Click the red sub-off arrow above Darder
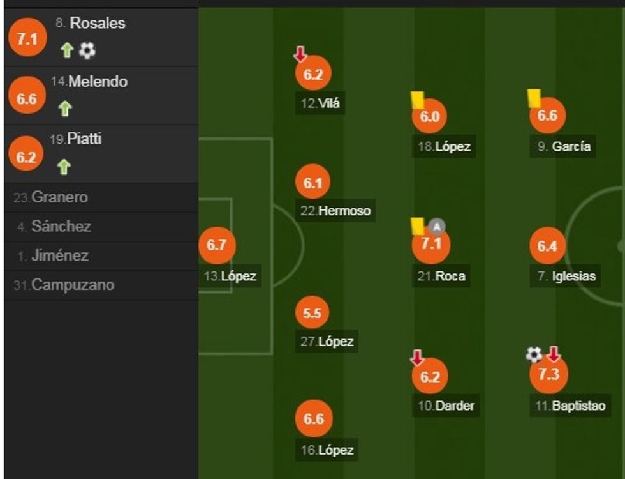Image resolution: width=625 pixels, height=479 pixels. [417, 358]
